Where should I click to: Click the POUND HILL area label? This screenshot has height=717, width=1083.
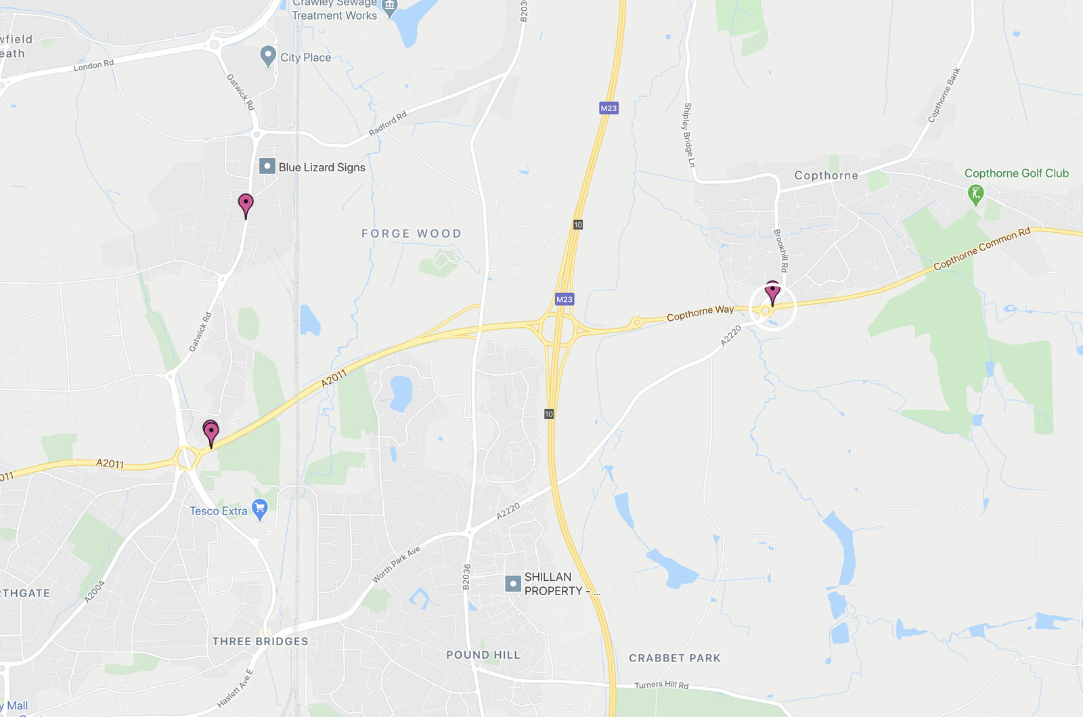483,655
